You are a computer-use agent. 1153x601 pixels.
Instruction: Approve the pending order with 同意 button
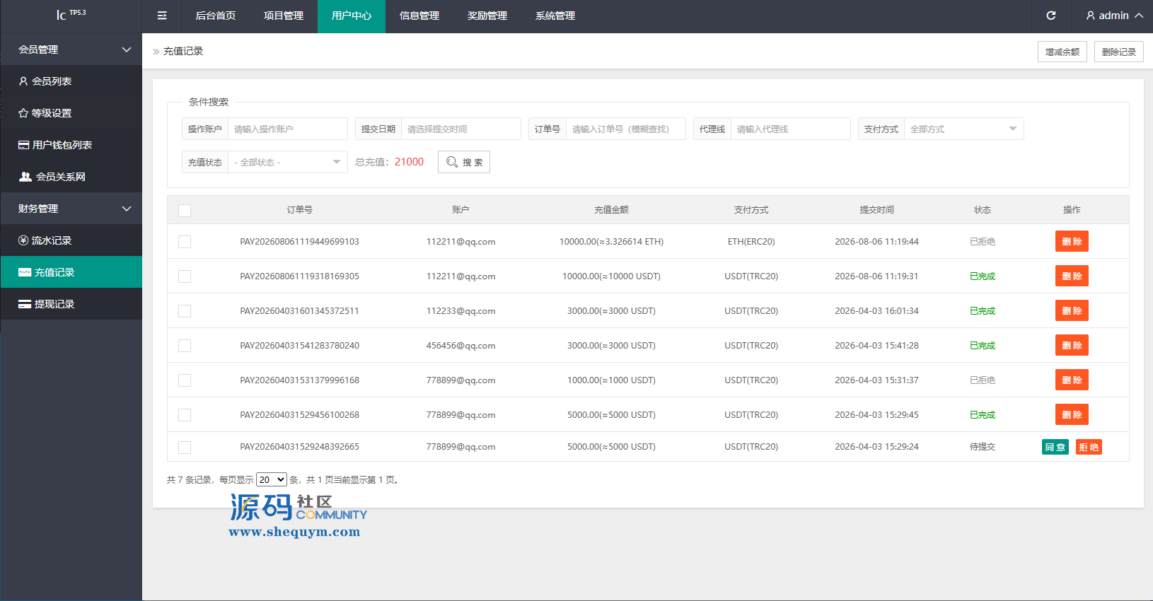tap(1055, 447)
